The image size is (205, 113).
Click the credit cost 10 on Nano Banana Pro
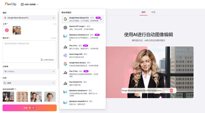pyautogui.click(x=92, y=18)
